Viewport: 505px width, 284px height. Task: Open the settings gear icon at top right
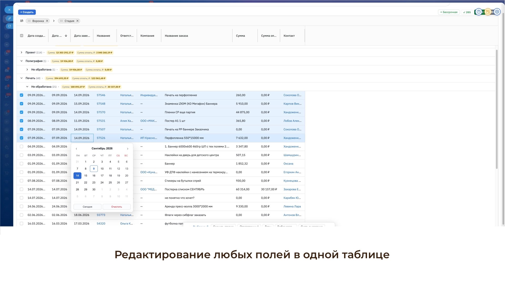pyautogui.click(x=497, y=12)
